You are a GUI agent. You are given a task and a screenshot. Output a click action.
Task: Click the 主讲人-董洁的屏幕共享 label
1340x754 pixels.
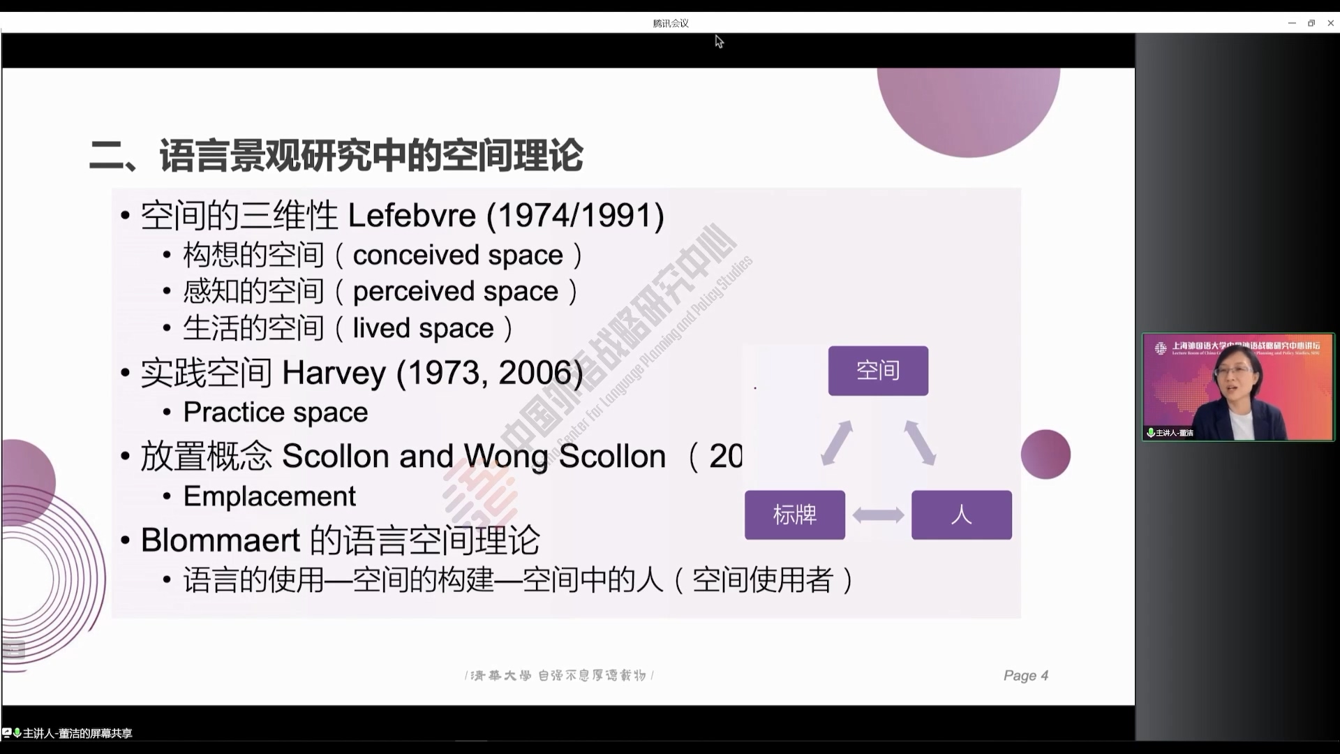(x=77, y=733)
